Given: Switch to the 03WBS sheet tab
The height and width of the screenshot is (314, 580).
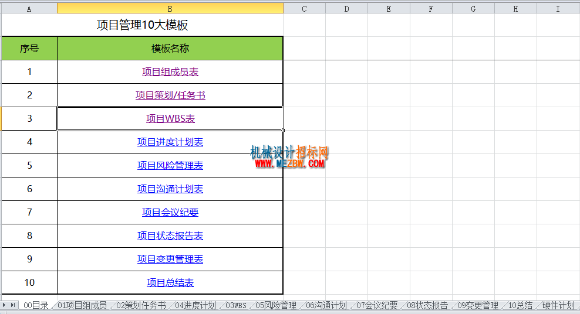Looking at the screenshot, I should 236,306.
